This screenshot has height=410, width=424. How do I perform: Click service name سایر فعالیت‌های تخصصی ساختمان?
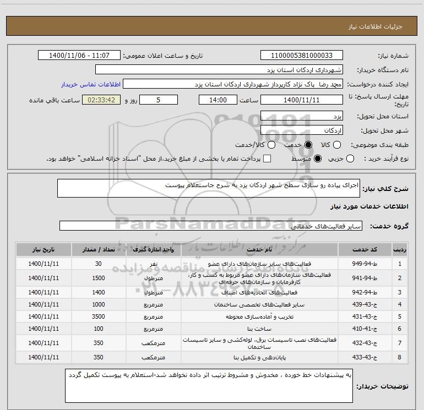click(259, 304)
